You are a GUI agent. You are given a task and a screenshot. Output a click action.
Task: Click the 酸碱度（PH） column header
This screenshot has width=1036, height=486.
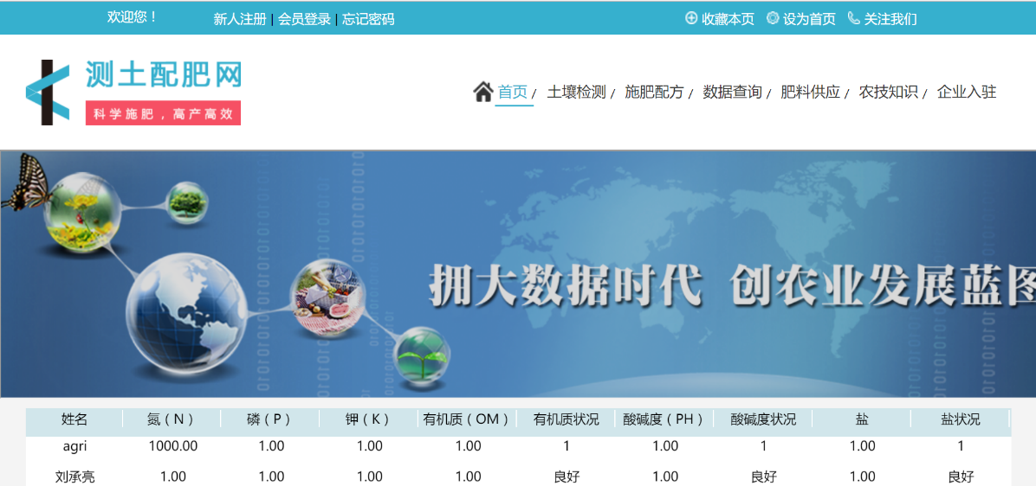(x=664, y=419)
